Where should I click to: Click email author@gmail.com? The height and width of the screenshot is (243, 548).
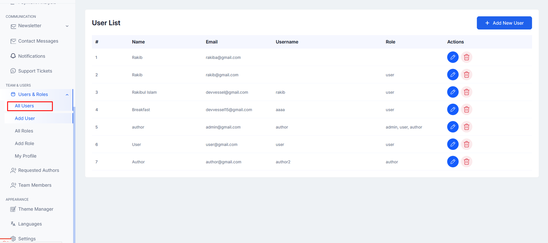tap(223, 162)
